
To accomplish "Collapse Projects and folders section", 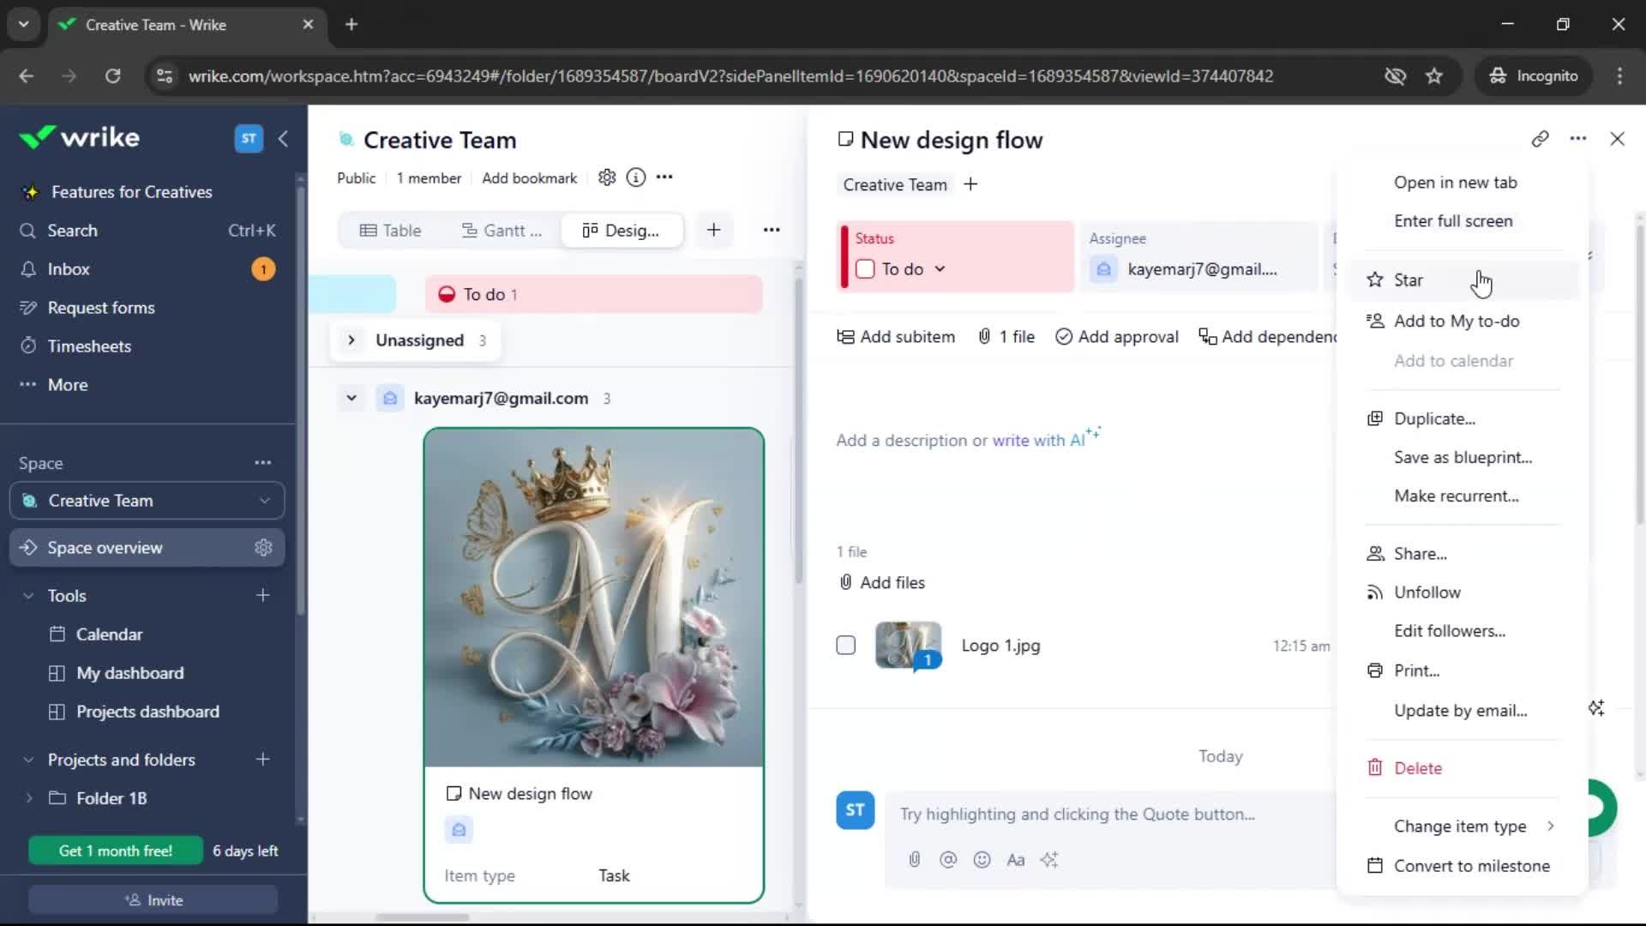I will (28, 760).
